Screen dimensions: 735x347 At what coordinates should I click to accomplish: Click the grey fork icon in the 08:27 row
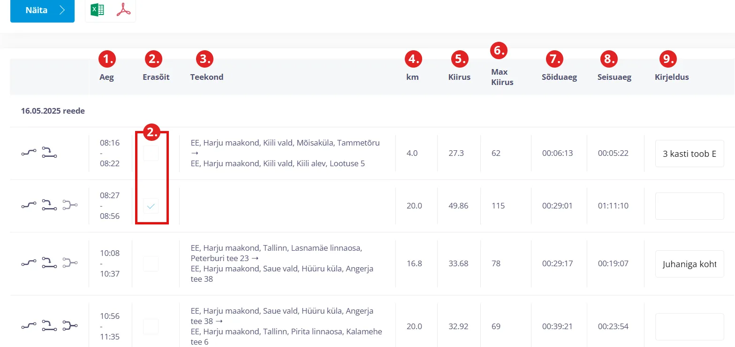tap(70, 205)
